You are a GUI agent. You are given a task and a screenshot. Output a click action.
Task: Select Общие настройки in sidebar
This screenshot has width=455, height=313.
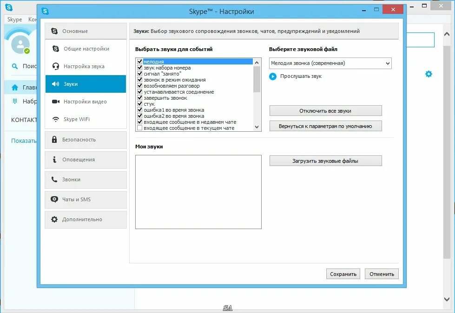[86, 49]
